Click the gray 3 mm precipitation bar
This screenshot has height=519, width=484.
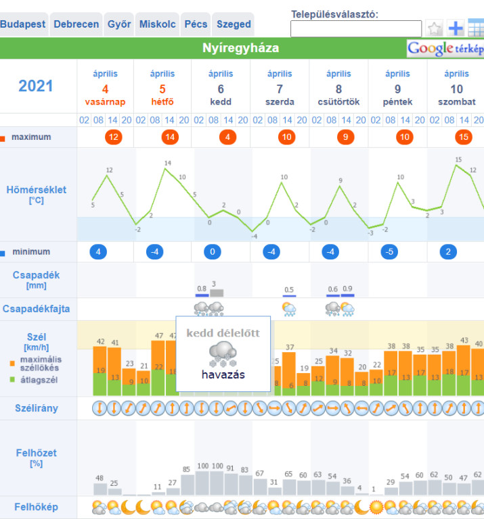(217, 293)
